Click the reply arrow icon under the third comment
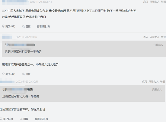 coord(21,119)
